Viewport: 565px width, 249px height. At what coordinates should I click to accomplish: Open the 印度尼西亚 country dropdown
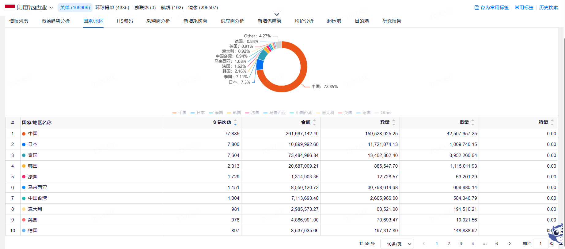coord(35,8)
